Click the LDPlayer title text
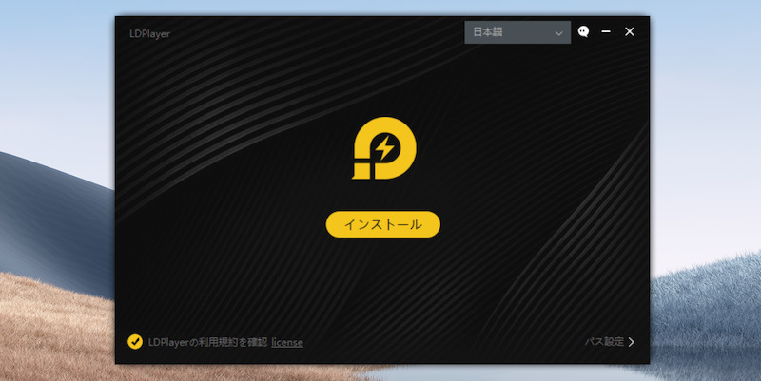This screenshot has height=381, width=761. tap(149, 33)
